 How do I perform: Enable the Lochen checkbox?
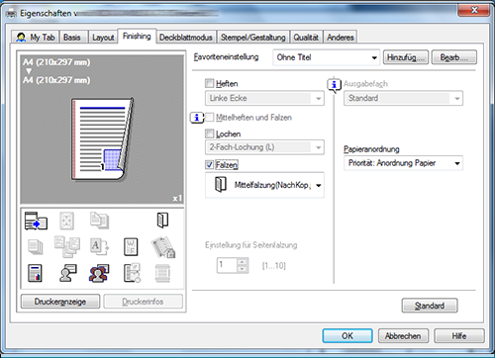tap(209, 134)
